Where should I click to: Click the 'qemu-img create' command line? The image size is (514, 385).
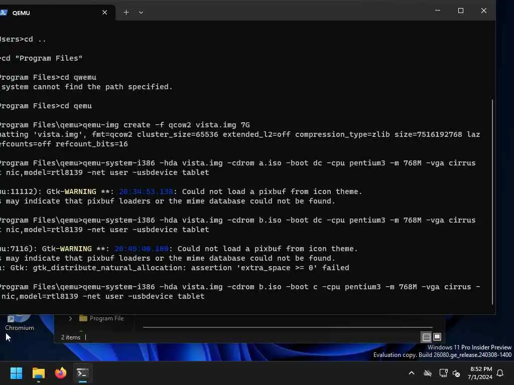[x=124, y=125]
